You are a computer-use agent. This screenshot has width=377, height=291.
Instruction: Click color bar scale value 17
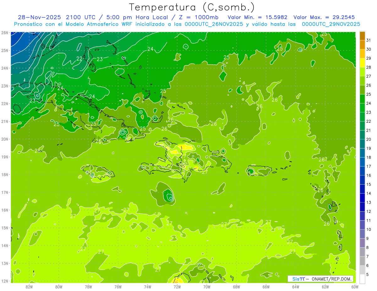(369, 166)
